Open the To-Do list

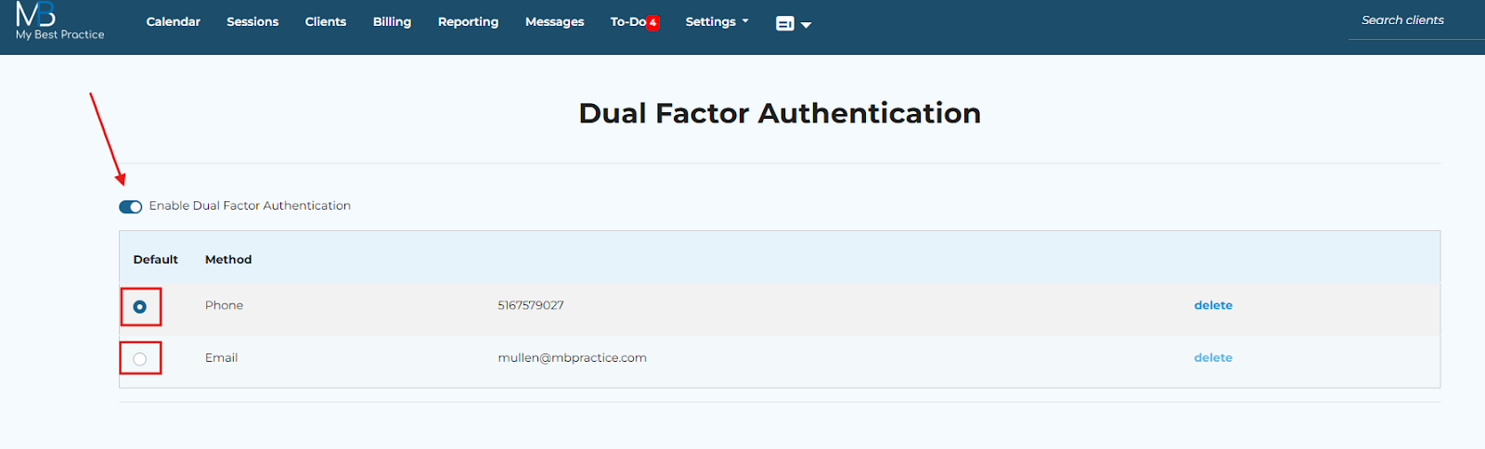point(628,21)
